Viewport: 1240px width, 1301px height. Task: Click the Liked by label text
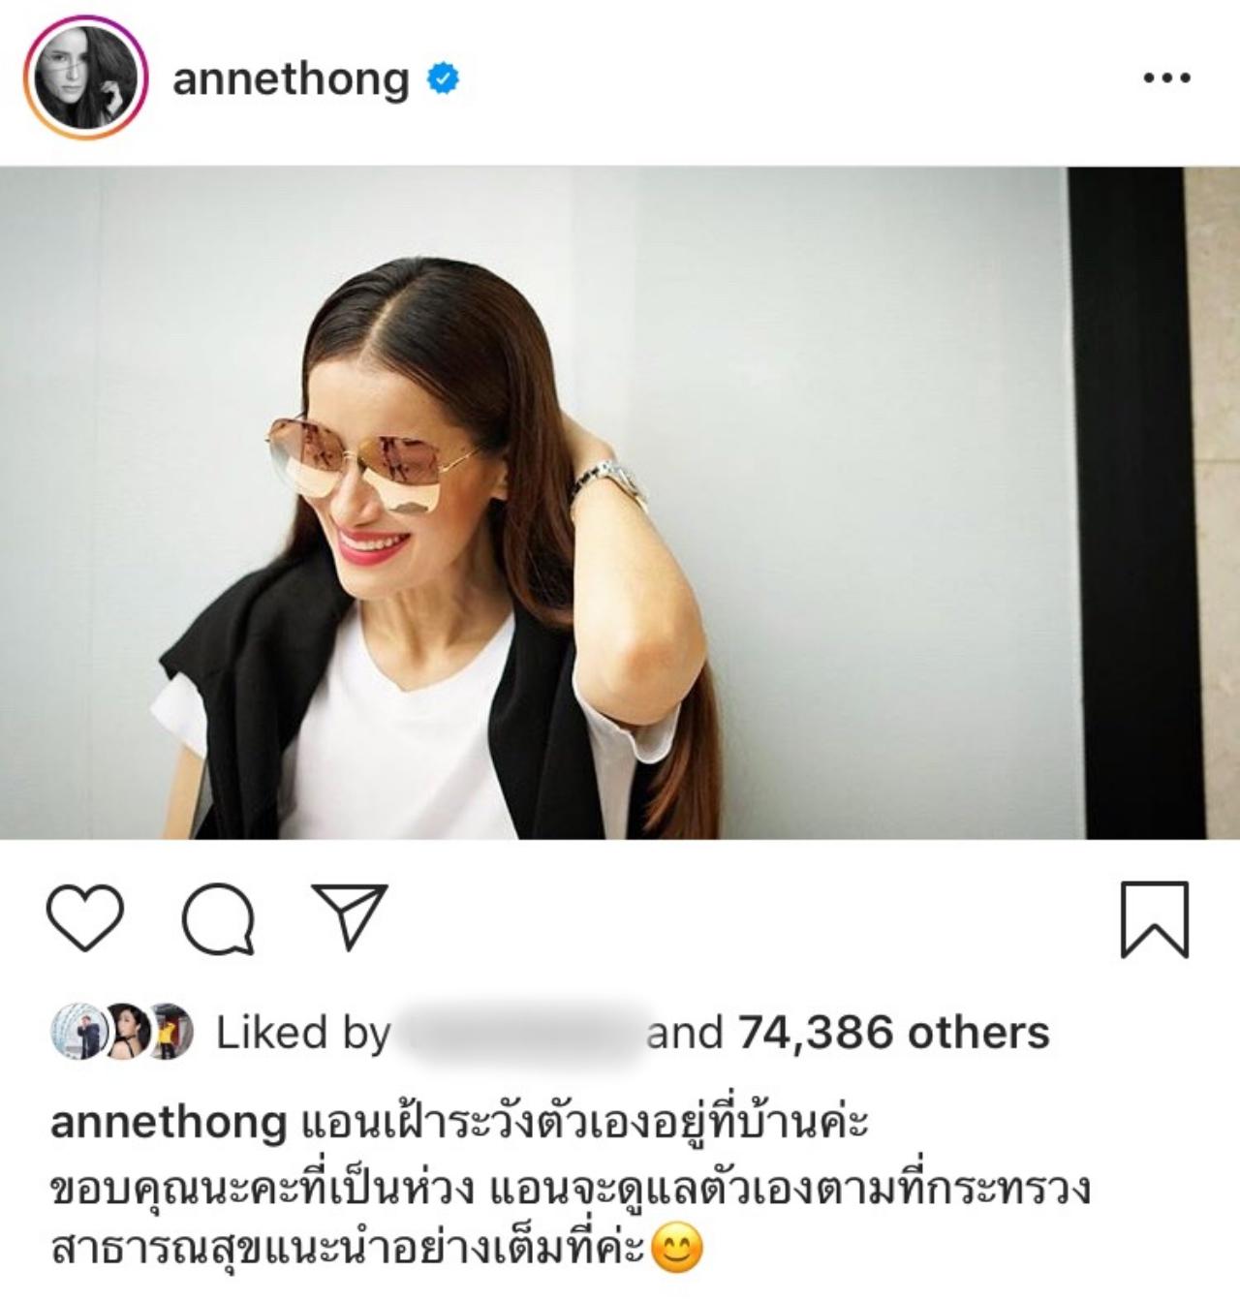(x=302, y=1033)
